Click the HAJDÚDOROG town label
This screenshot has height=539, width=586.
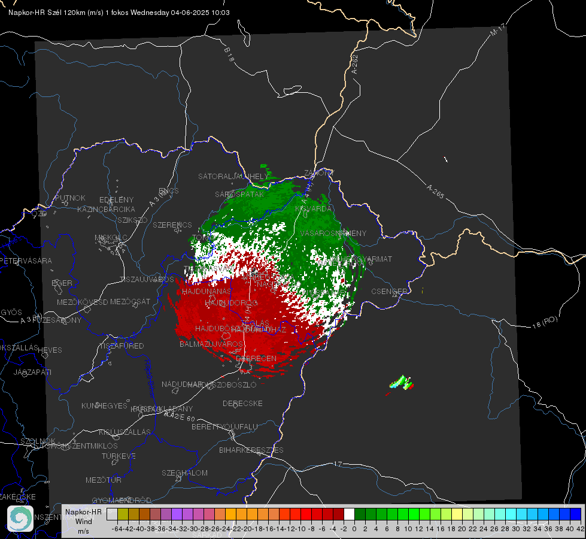231,302
